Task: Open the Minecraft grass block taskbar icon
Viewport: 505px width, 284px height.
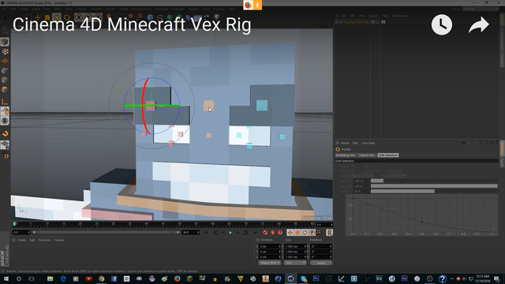Action: 189,278
